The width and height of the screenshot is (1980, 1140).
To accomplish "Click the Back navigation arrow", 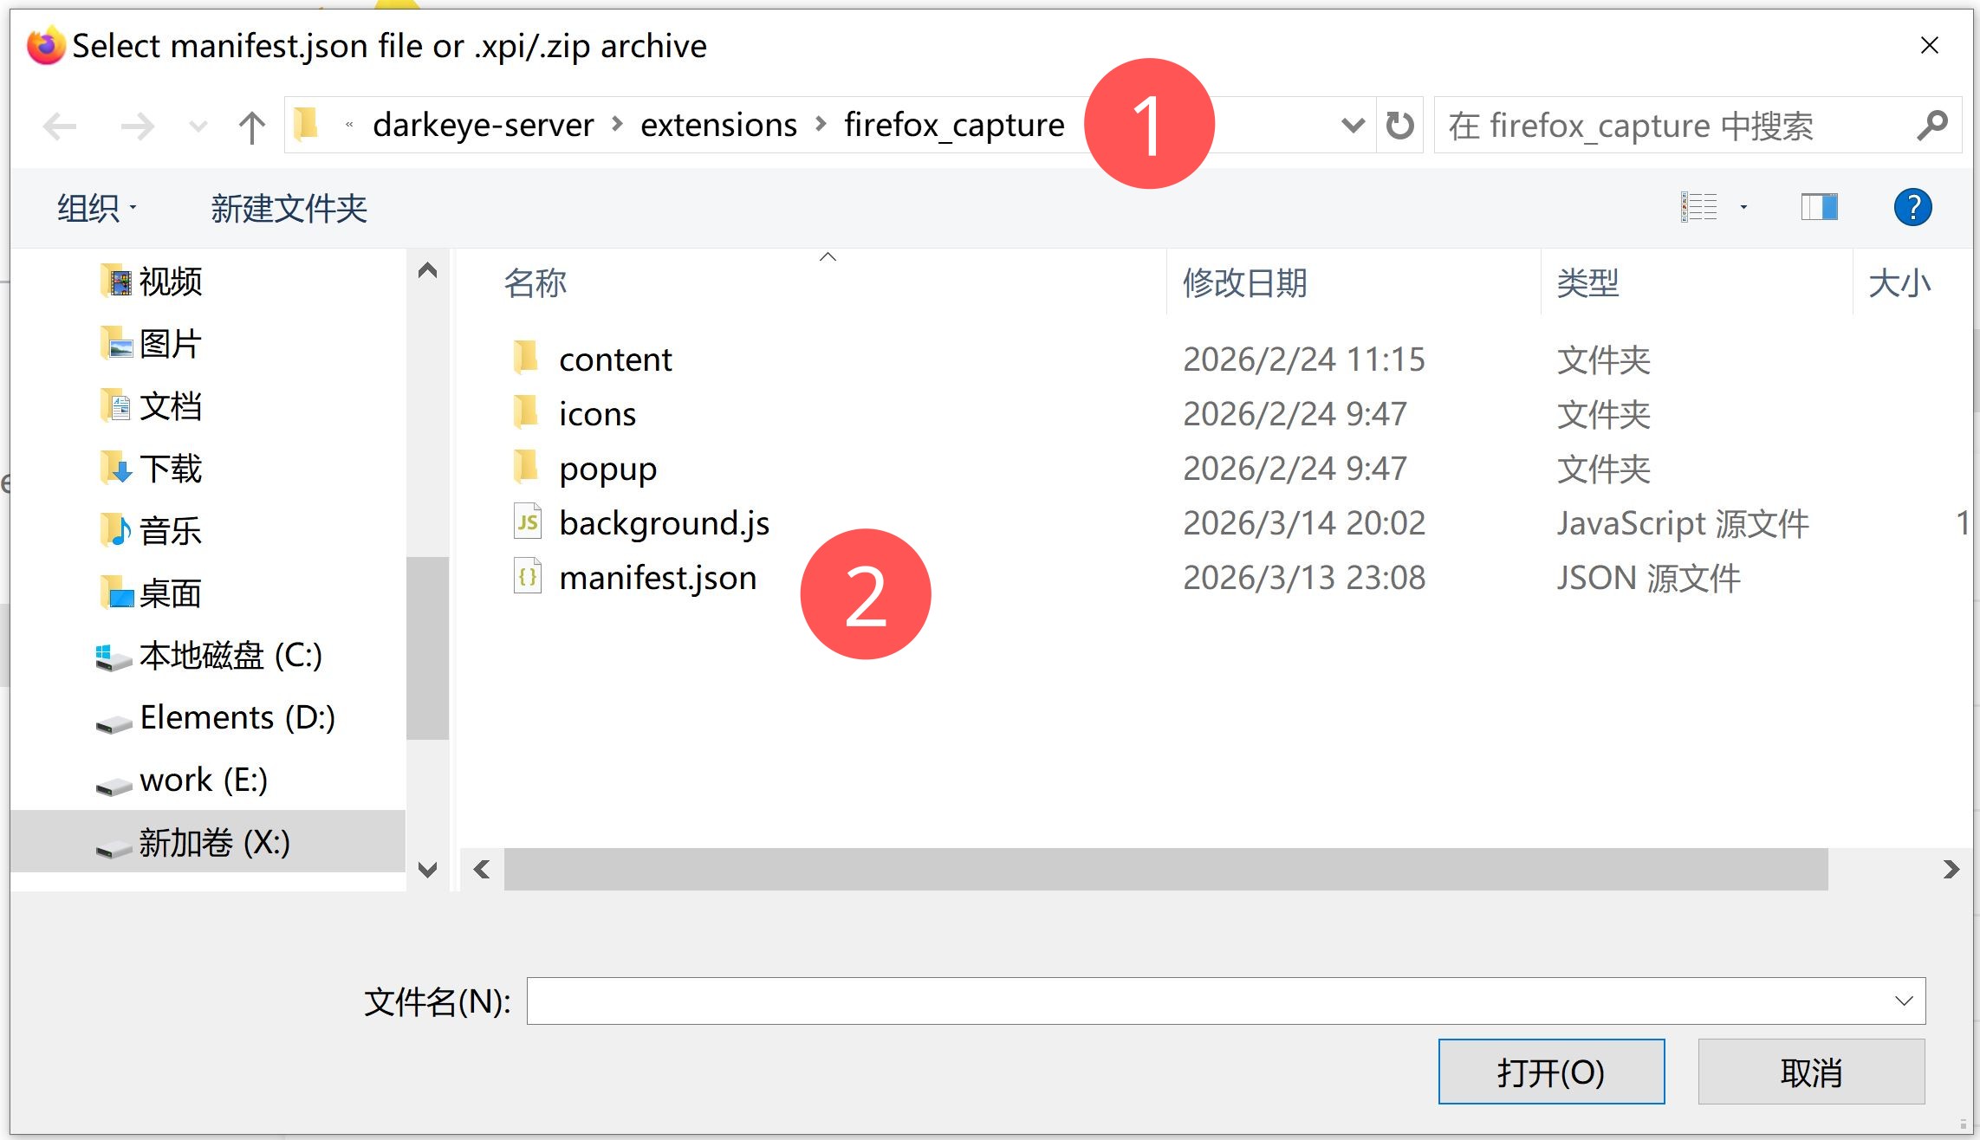I will click(x=60, y=126).
